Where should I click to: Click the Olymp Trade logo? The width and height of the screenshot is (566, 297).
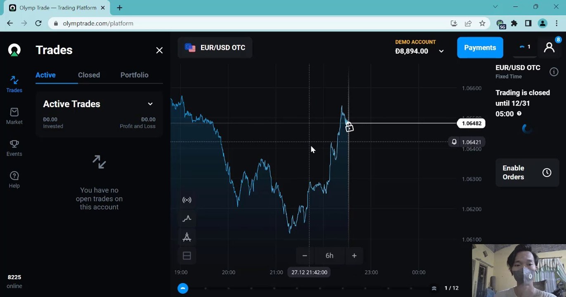pos(14,50)
